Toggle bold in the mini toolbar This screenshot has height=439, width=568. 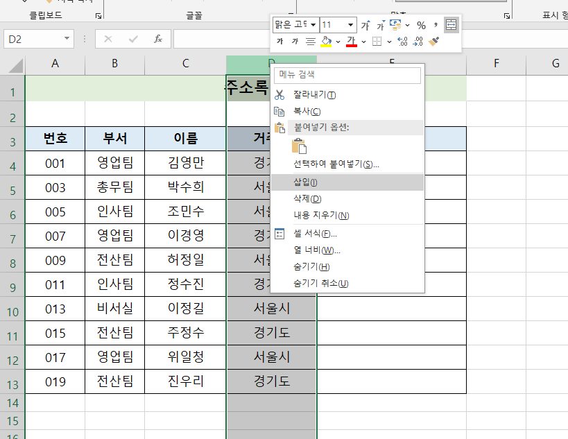[x=279, y=42]
